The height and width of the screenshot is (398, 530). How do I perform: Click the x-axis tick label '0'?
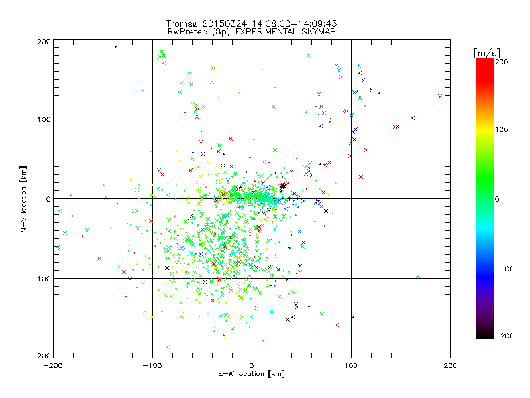tap(252, 365)
